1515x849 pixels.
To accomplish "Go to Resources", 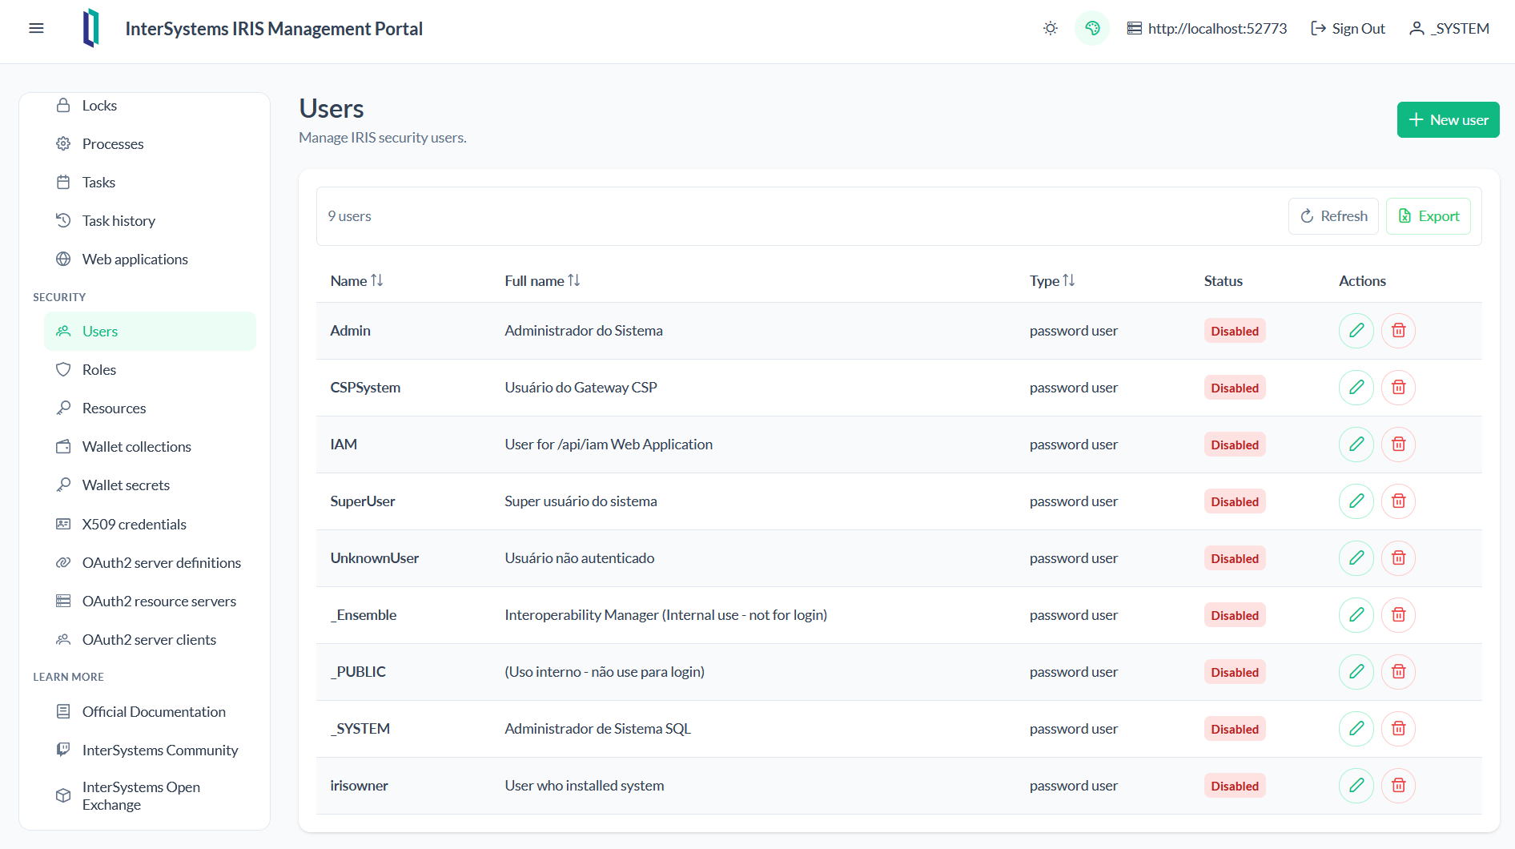I will click(150, 408).
